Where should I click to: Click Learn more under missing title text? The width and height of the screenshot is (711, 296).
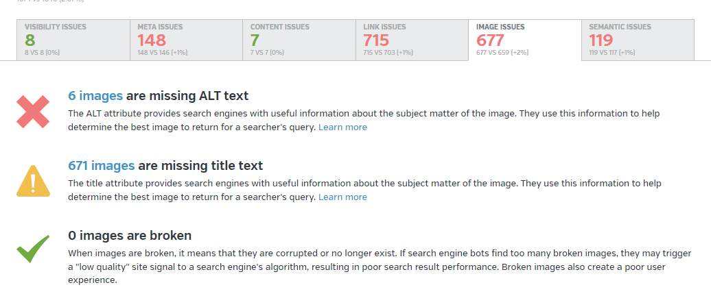[342, 197]
